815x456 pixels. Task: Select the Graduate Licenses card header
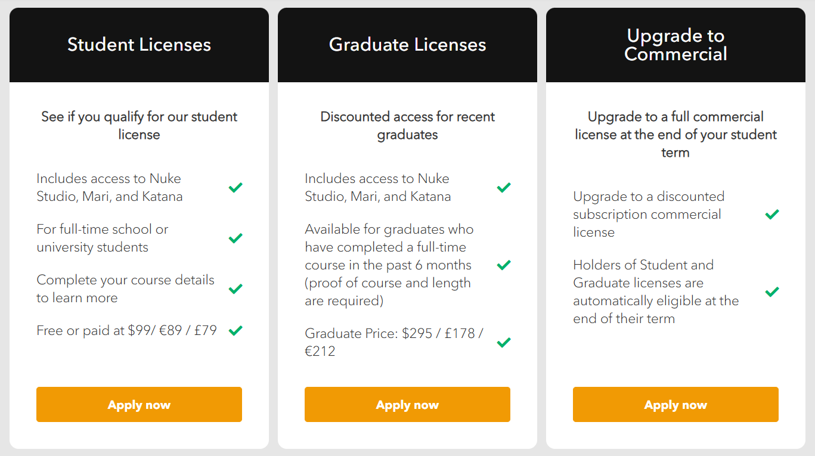[x=407, y=44]
